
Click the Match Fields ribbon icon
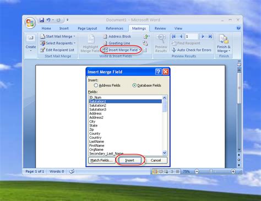[x=145, y=43]
